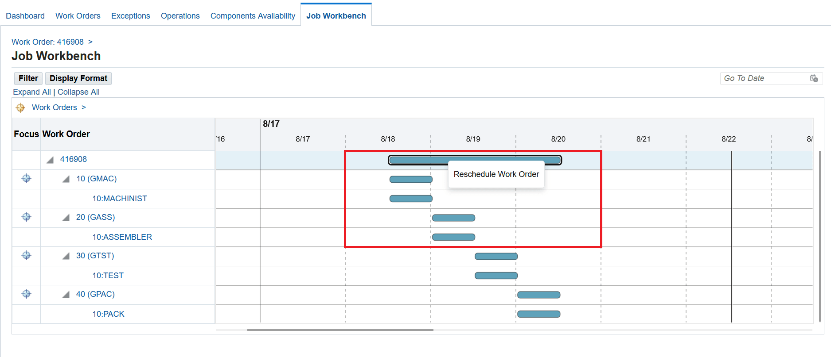Open the 30 (GTST) operation link

tap(95, 256)
